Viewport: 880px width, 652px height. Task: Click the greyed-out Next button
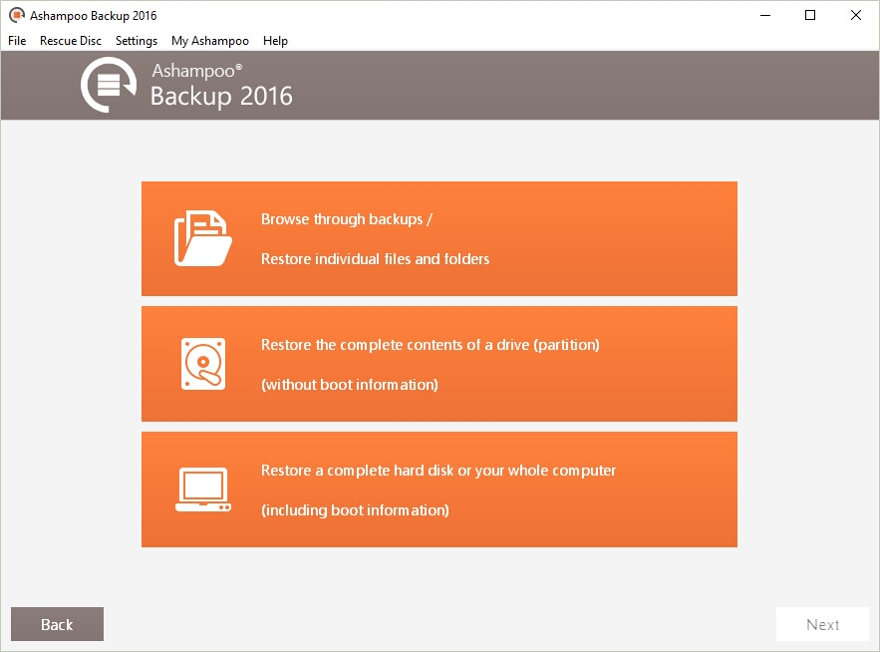click(x=822, y=624)
